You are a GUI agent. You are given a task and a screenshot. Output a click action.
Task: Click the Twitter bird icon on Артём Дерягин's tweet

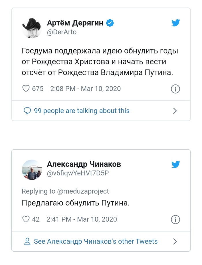pyautogui.click(x=176, y=23)
